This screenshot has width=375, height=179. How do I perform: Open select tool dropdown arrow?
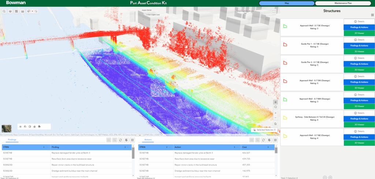coord(32,11)
